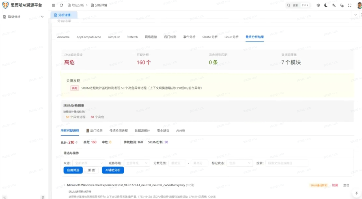Click the 应用筛选 apply filter button
Viewport: 362px width, 199px height.
click(x=73, y=170)
